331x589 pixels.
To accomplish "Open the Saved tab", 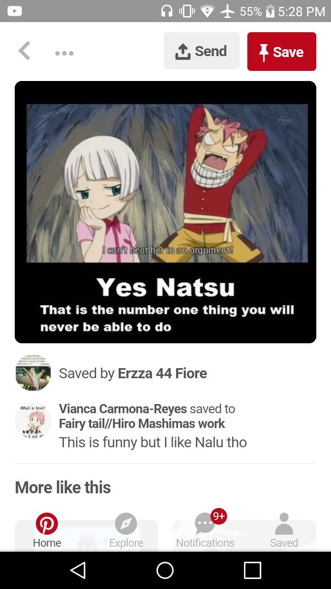I will coord(284,531).
